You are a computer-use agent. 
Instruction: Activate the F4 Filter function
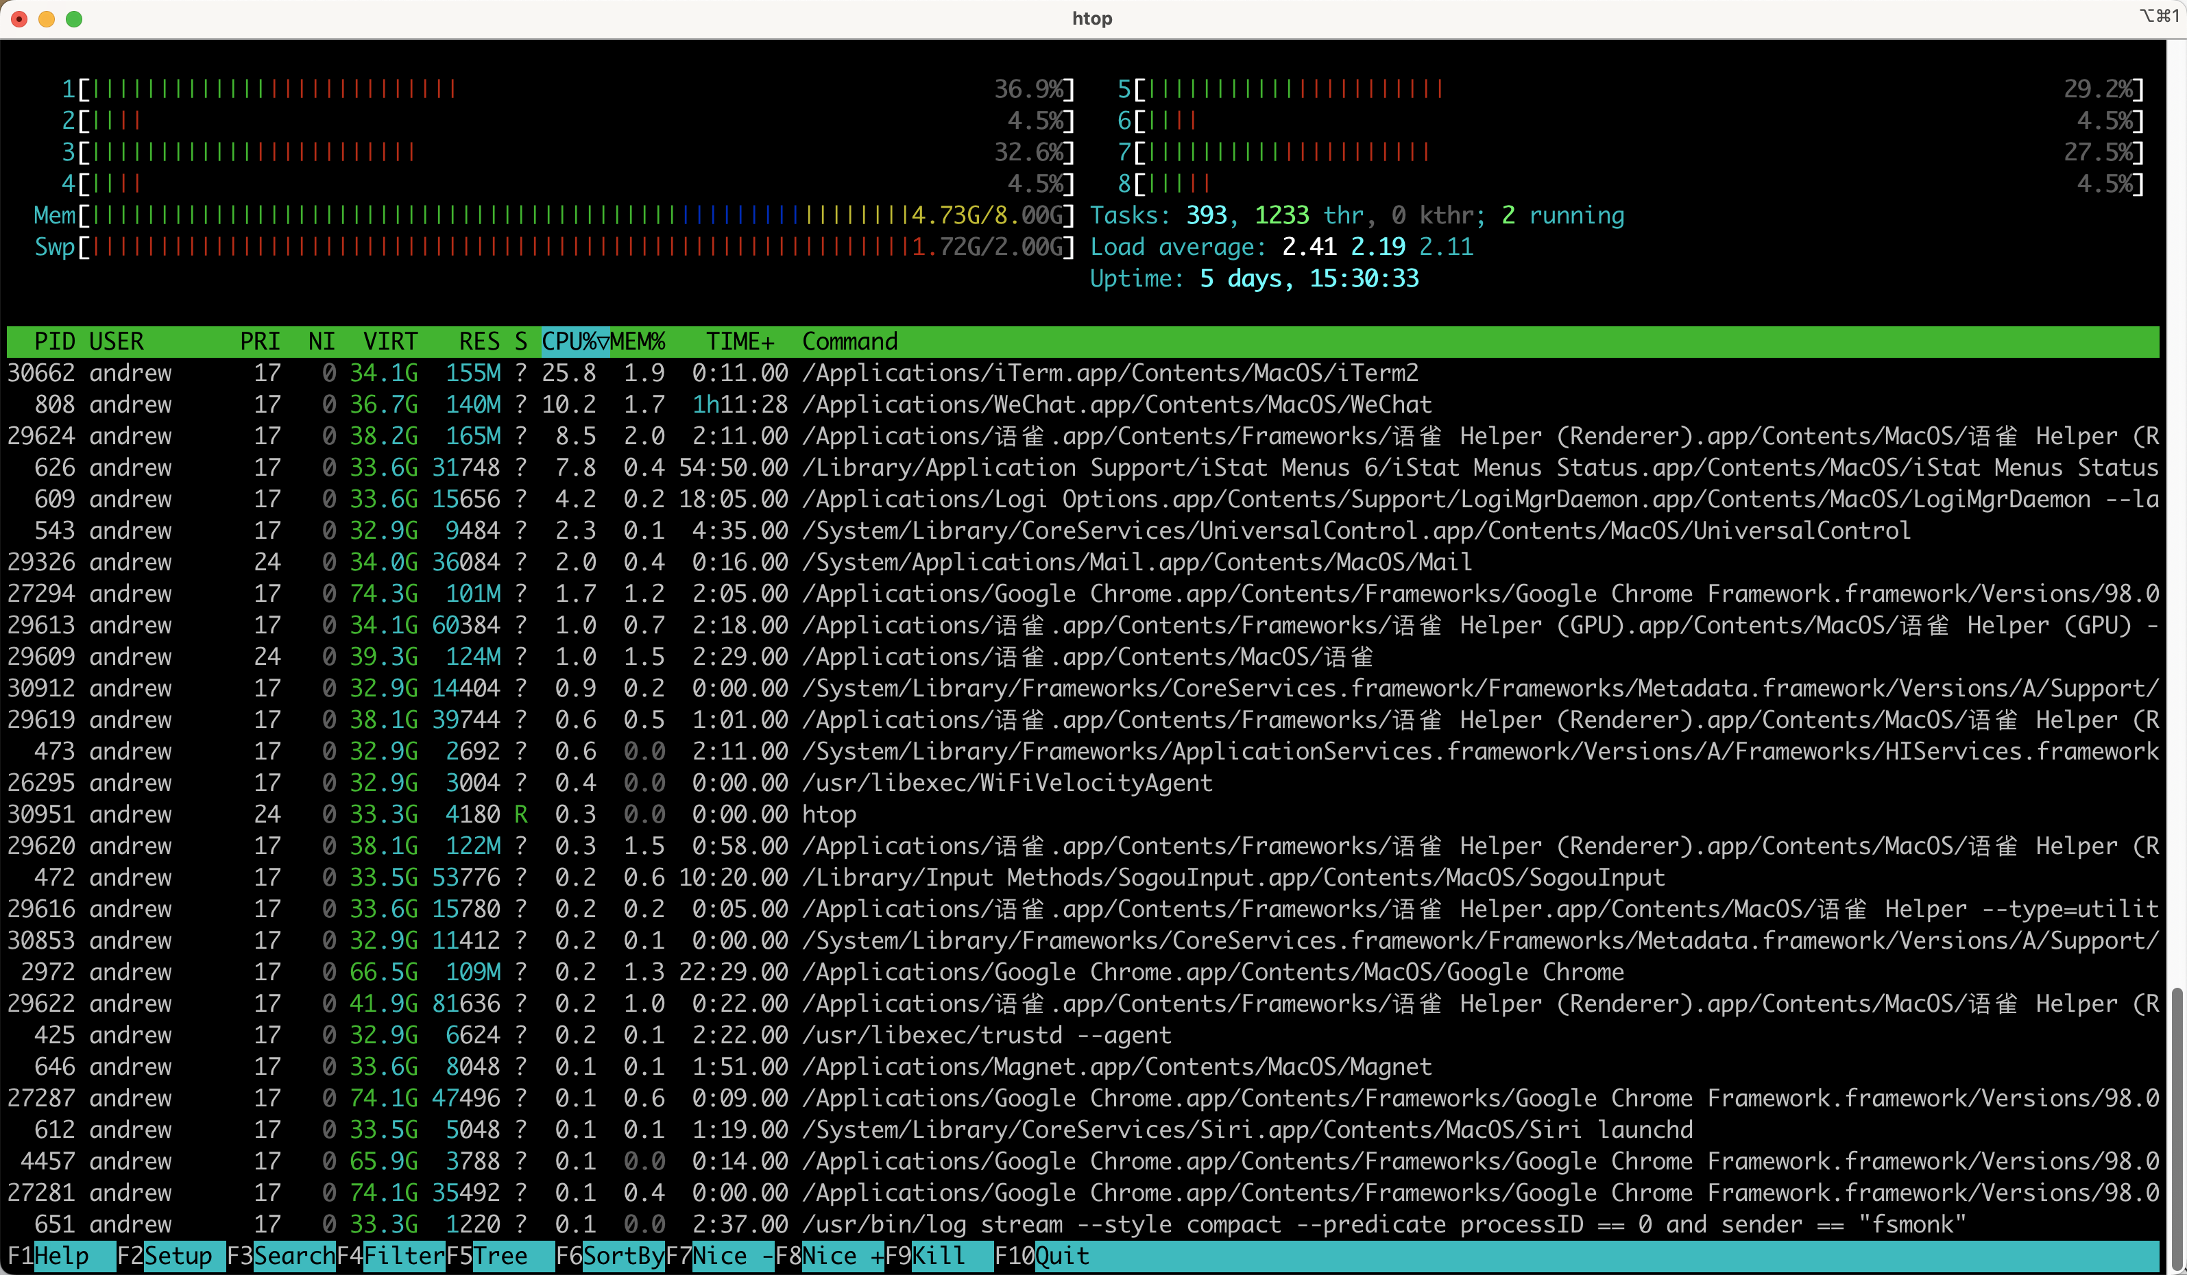click(402, 1256)
